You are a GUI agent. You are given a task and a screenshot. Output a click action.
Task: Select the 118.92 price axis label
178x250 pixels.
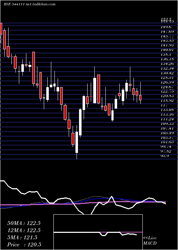point(167,101)
